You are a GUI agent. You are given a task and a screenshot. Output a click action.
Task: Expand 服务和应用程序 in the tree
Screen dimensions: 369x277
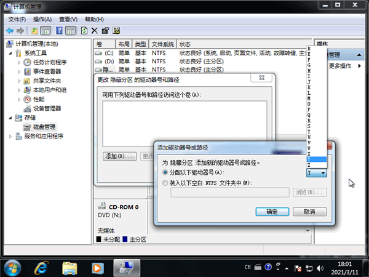(x=10, y=136)
